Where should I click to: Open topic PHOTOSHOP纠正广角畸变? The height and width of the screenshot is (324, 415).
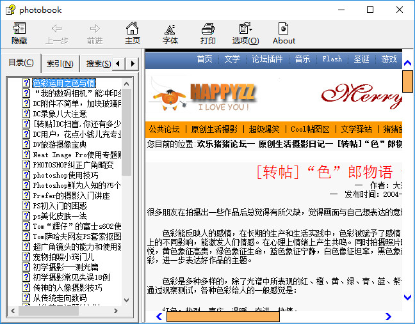[x=73, y=165]
